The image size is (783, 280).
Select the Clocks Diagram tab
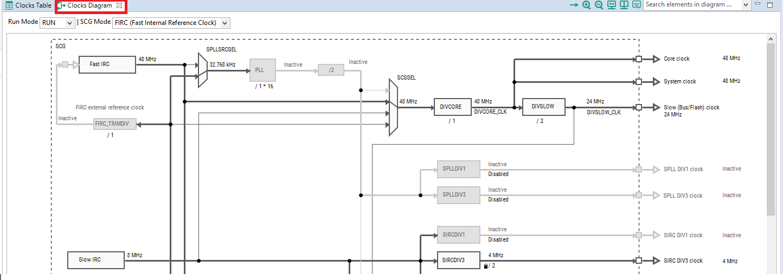point(89,5)
